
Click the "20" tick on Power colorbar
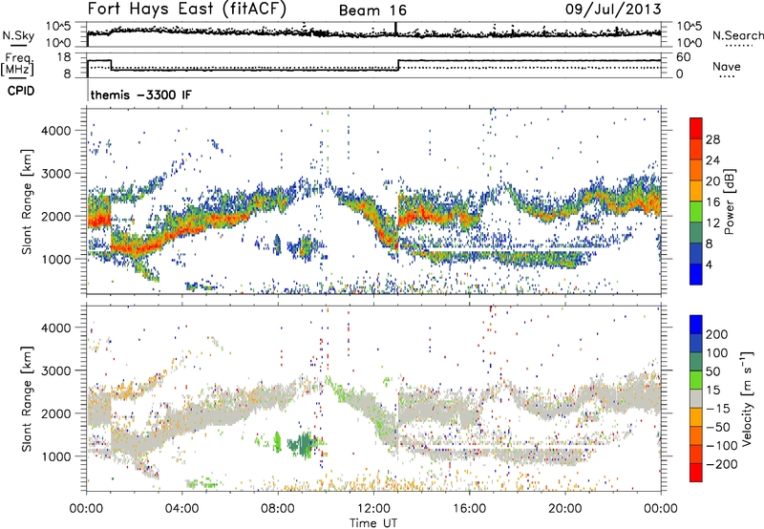712,181
